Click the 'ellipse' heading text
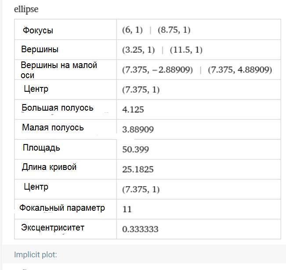286x270 pixels. 26,9
